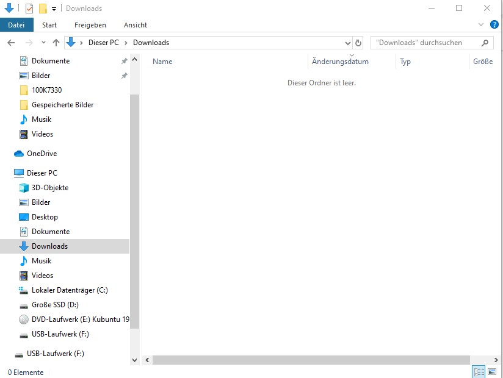Open Dokumente under Dieser PC
This screenshot has width=503, height=378.
(51, 232)
